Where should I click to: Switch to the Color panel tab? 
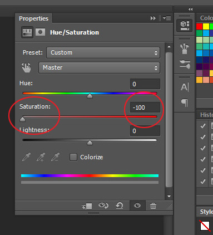coord(206,18)
